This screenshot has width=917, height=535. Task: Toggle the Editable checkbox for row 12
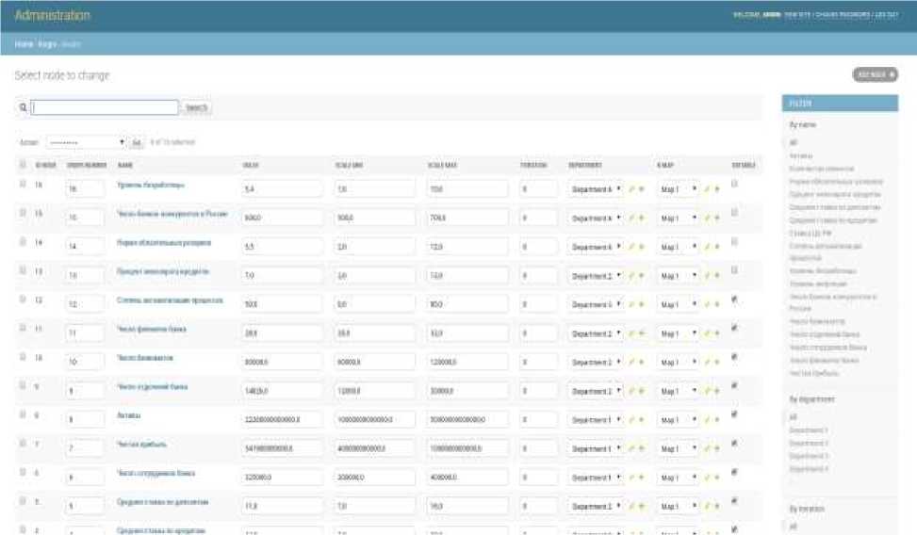click(735, 300)
